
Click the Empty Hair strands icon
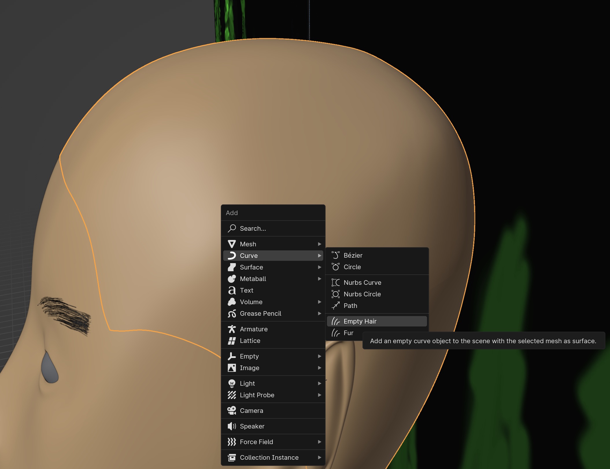pyautogui.click(x=335, y=321)
